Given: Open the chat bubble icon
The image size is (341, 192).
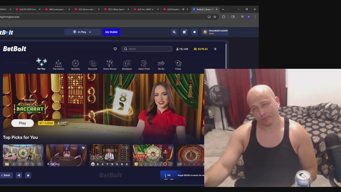Looking at the screenshot, I should pos(194,32).
